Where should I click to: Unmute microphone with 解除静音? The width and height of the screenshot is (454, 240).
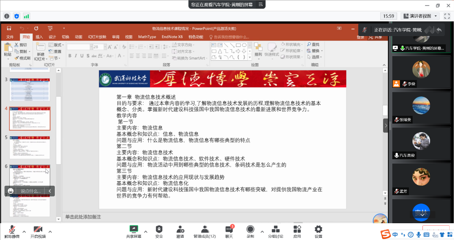click(12, 231)
